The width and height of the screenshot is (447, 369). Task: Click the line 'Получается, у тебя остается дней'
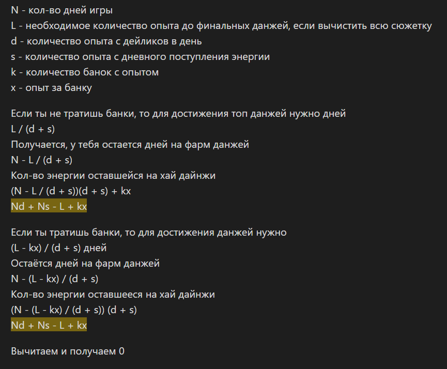click(130, 145)
